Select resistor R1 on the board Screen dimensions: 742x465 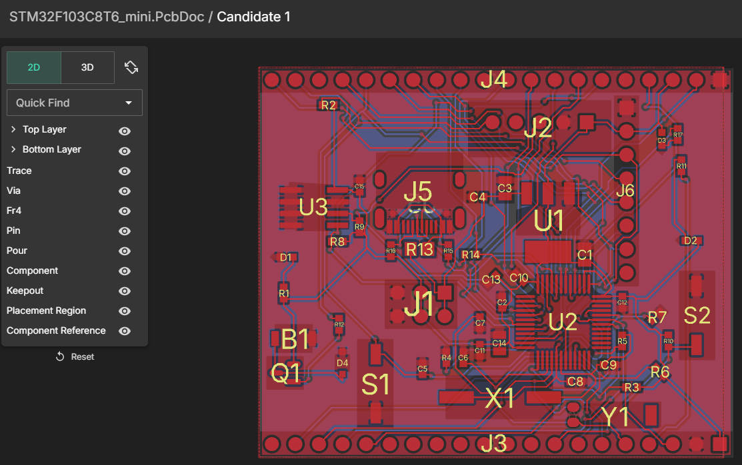[x=284, y=293]
